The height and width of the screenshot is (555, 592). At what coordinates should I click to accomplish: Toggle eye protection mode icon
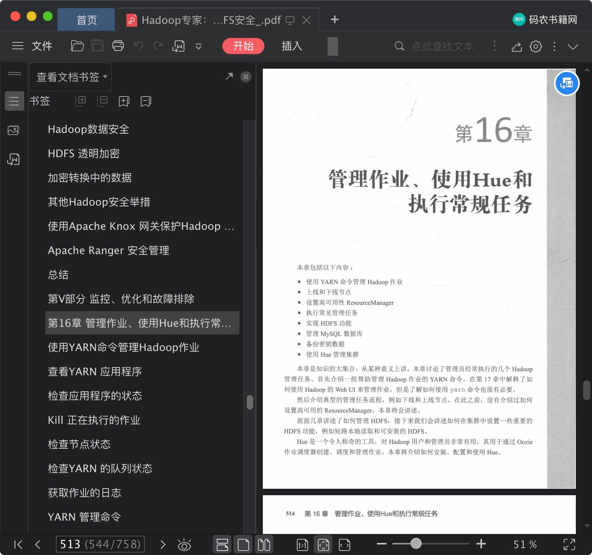[x=184, y=545]
